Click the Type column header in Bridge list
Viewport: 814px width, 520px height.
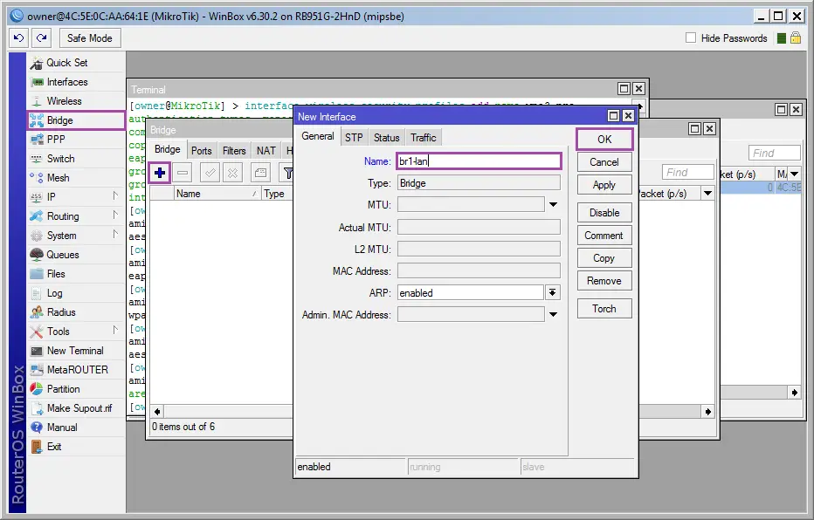click(x=277, y=194)
